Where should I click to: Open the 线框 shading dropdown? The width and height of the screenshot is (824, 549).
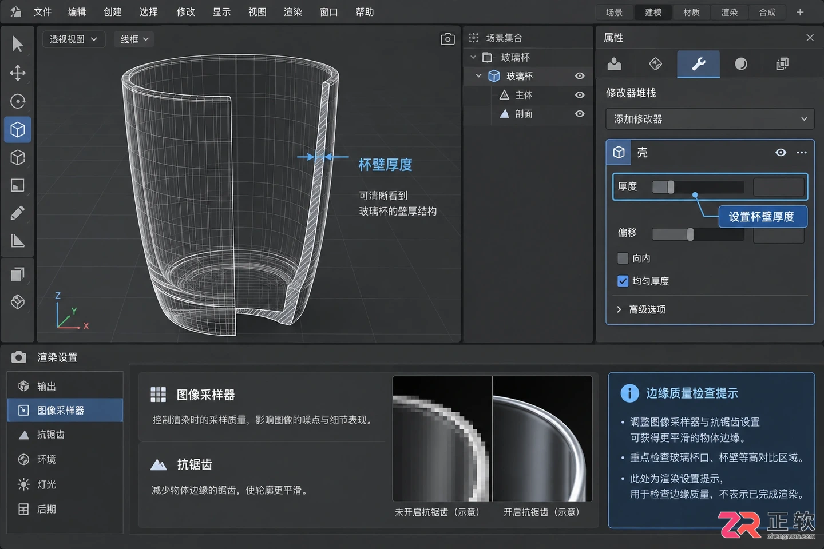[134, 39]
